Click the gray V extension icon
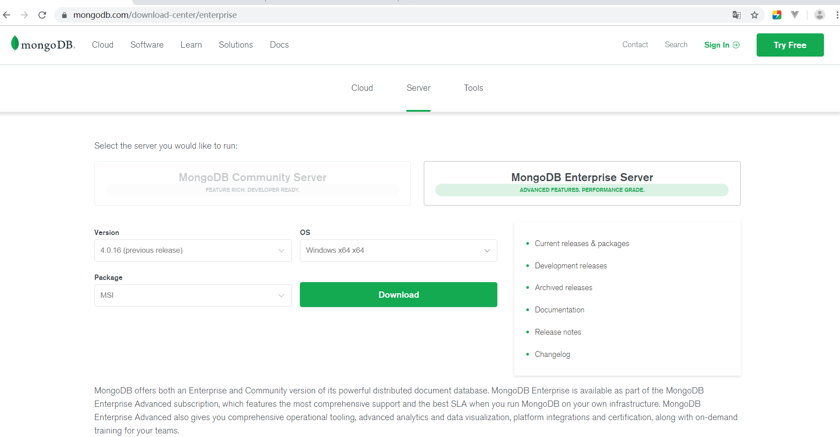The height and width of the screenshot is (437, 840). coord(795,15)
